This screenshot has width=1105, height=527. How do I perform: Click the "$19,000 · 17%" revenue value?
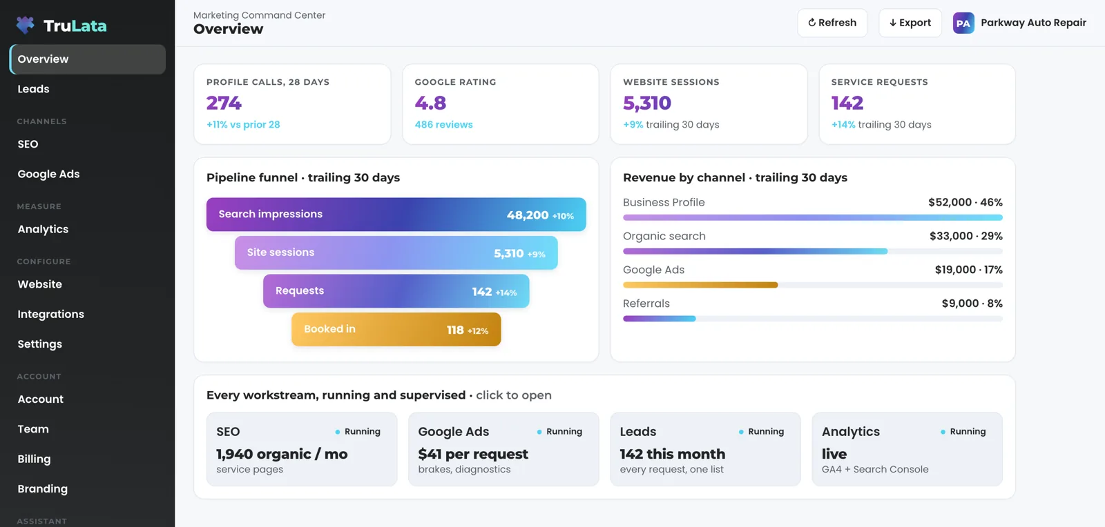click(x=969, y=270)
